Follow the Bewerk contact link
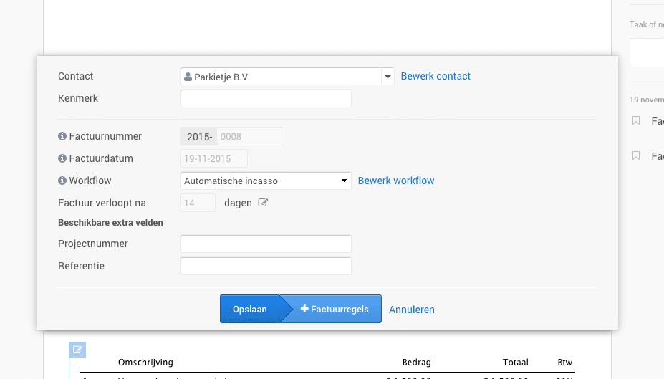 (x=436, y=76)
